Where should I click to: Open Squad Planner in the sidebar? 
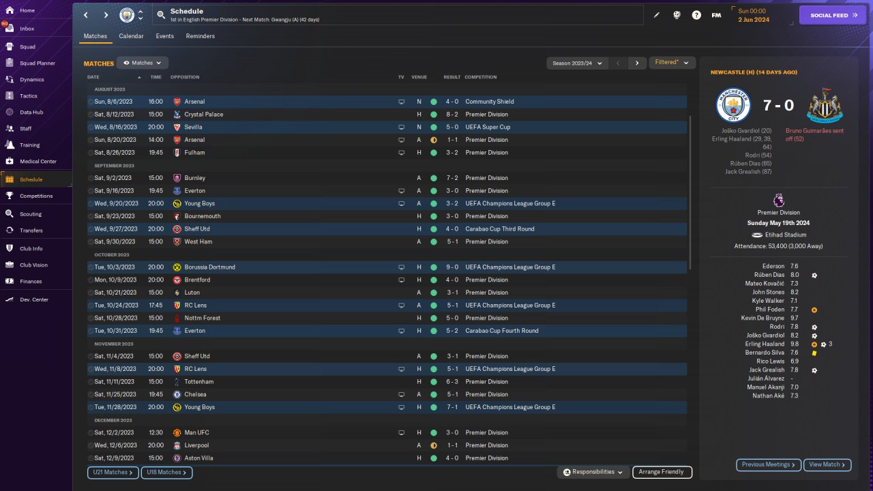pyautogui.click(x=36, y=63)
